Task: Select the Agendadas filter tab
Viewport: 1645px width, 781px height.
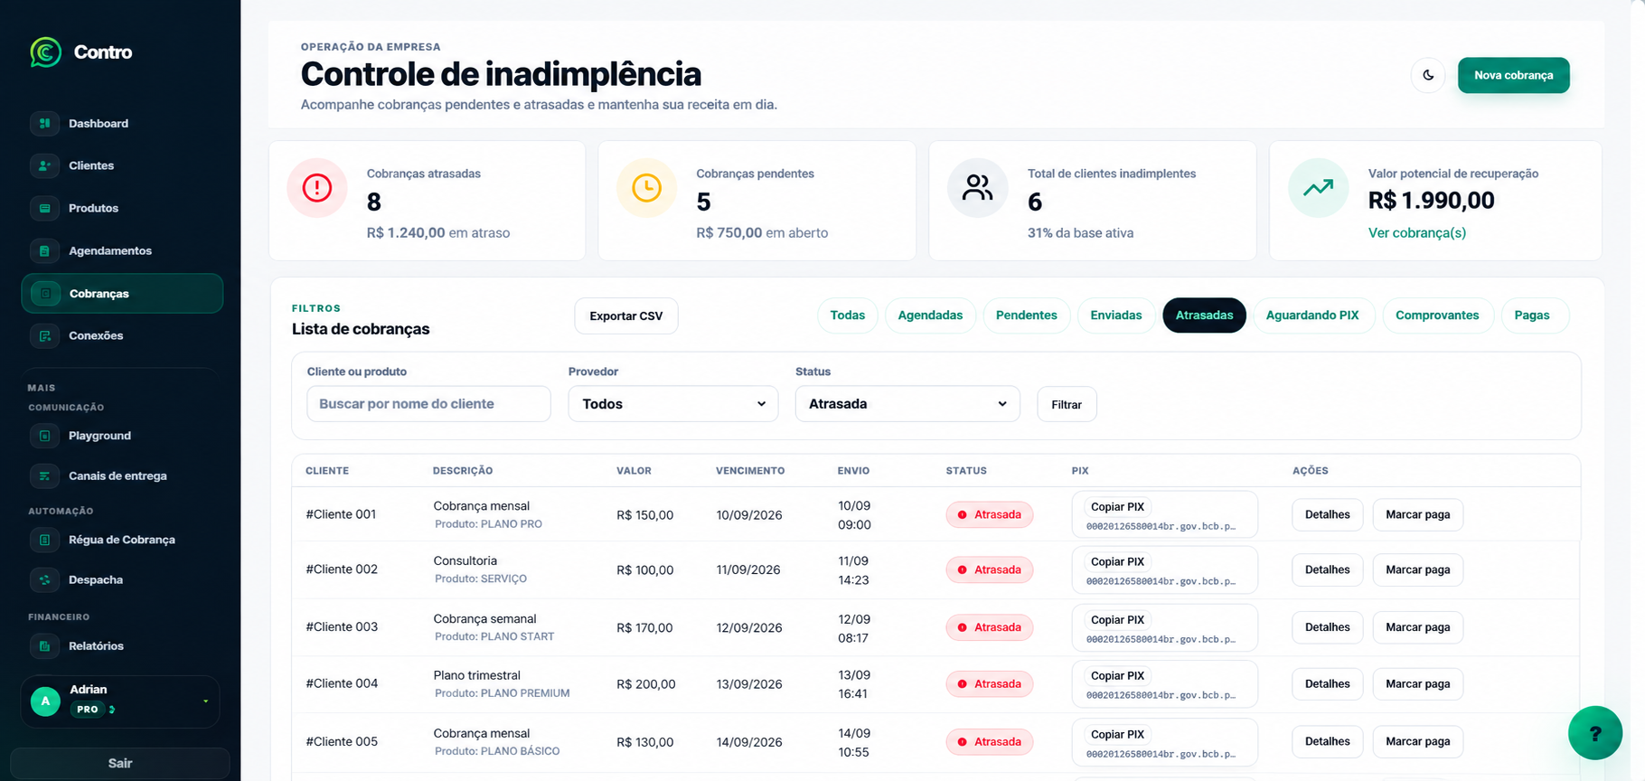Action: coord(930,315)
